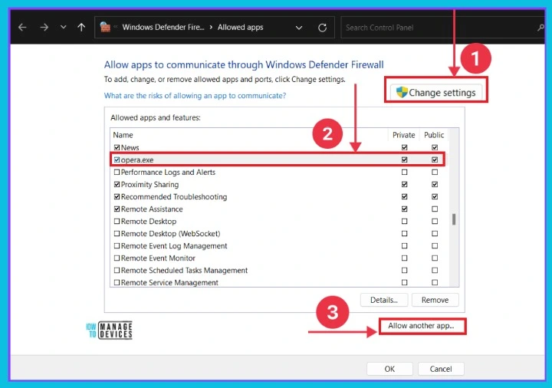Open the address bar history dropdown
This screenshot has width=552, height=388.
coord(299,28)
